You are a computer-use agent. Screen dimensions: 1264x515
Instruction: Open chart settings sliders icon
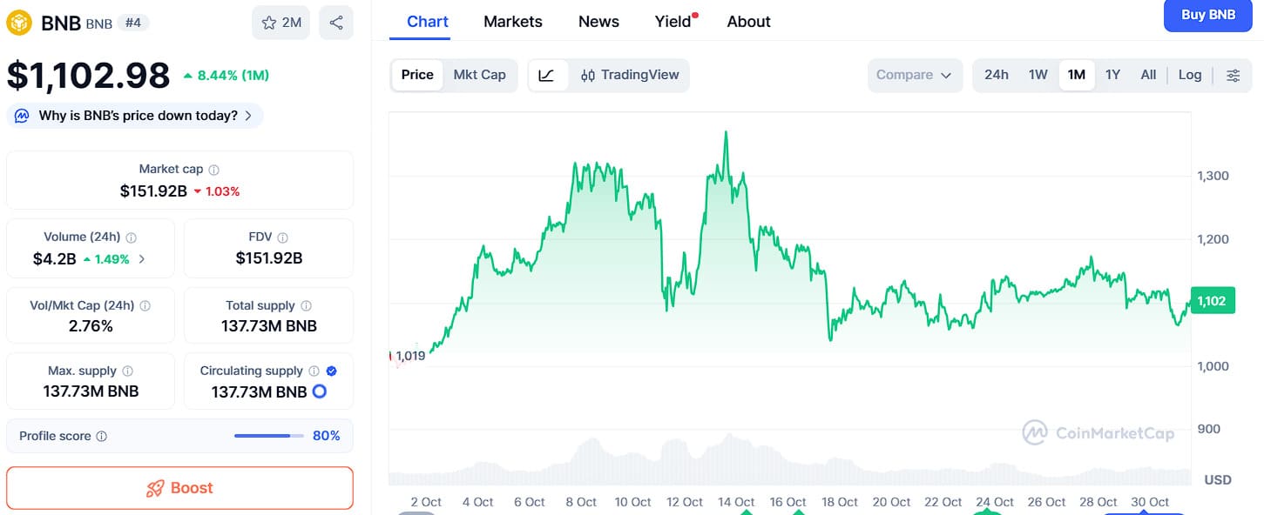(1233, 75)
